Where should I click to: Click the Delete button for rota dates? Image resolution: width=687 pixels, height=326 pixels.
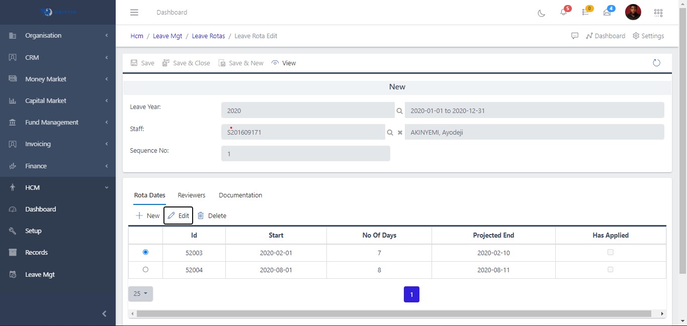212,215
